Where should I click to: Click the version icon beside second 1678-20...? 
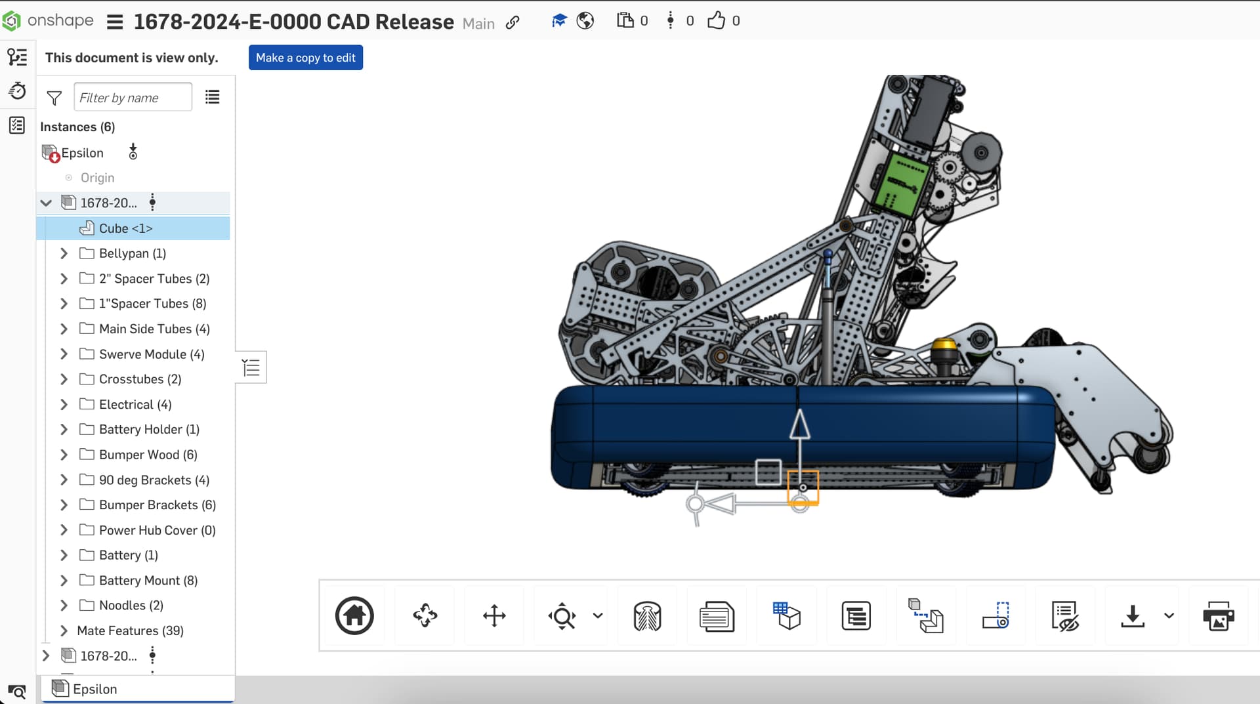(152, 655)
